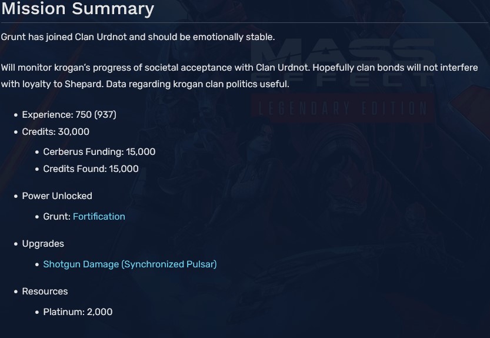Click the divider line under Mission Summary
The height and width of the screenshot is (338, 490).
[x=245, y=23]
